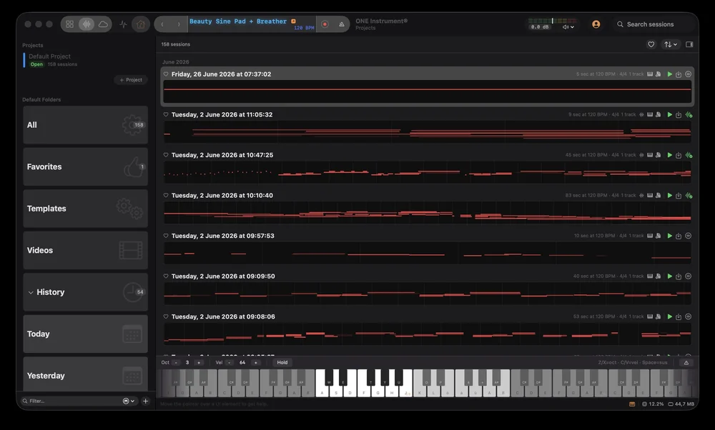Open the cloud view icon in the toolbar
The height and width of the screenshot is (430, 715).
tap(103, 24)
